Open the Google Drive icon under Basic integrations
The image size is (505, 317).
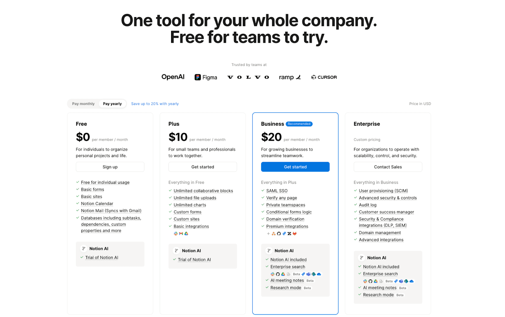(186, 233)
